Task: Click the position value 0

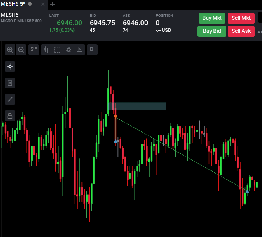Action: [158, 23]
